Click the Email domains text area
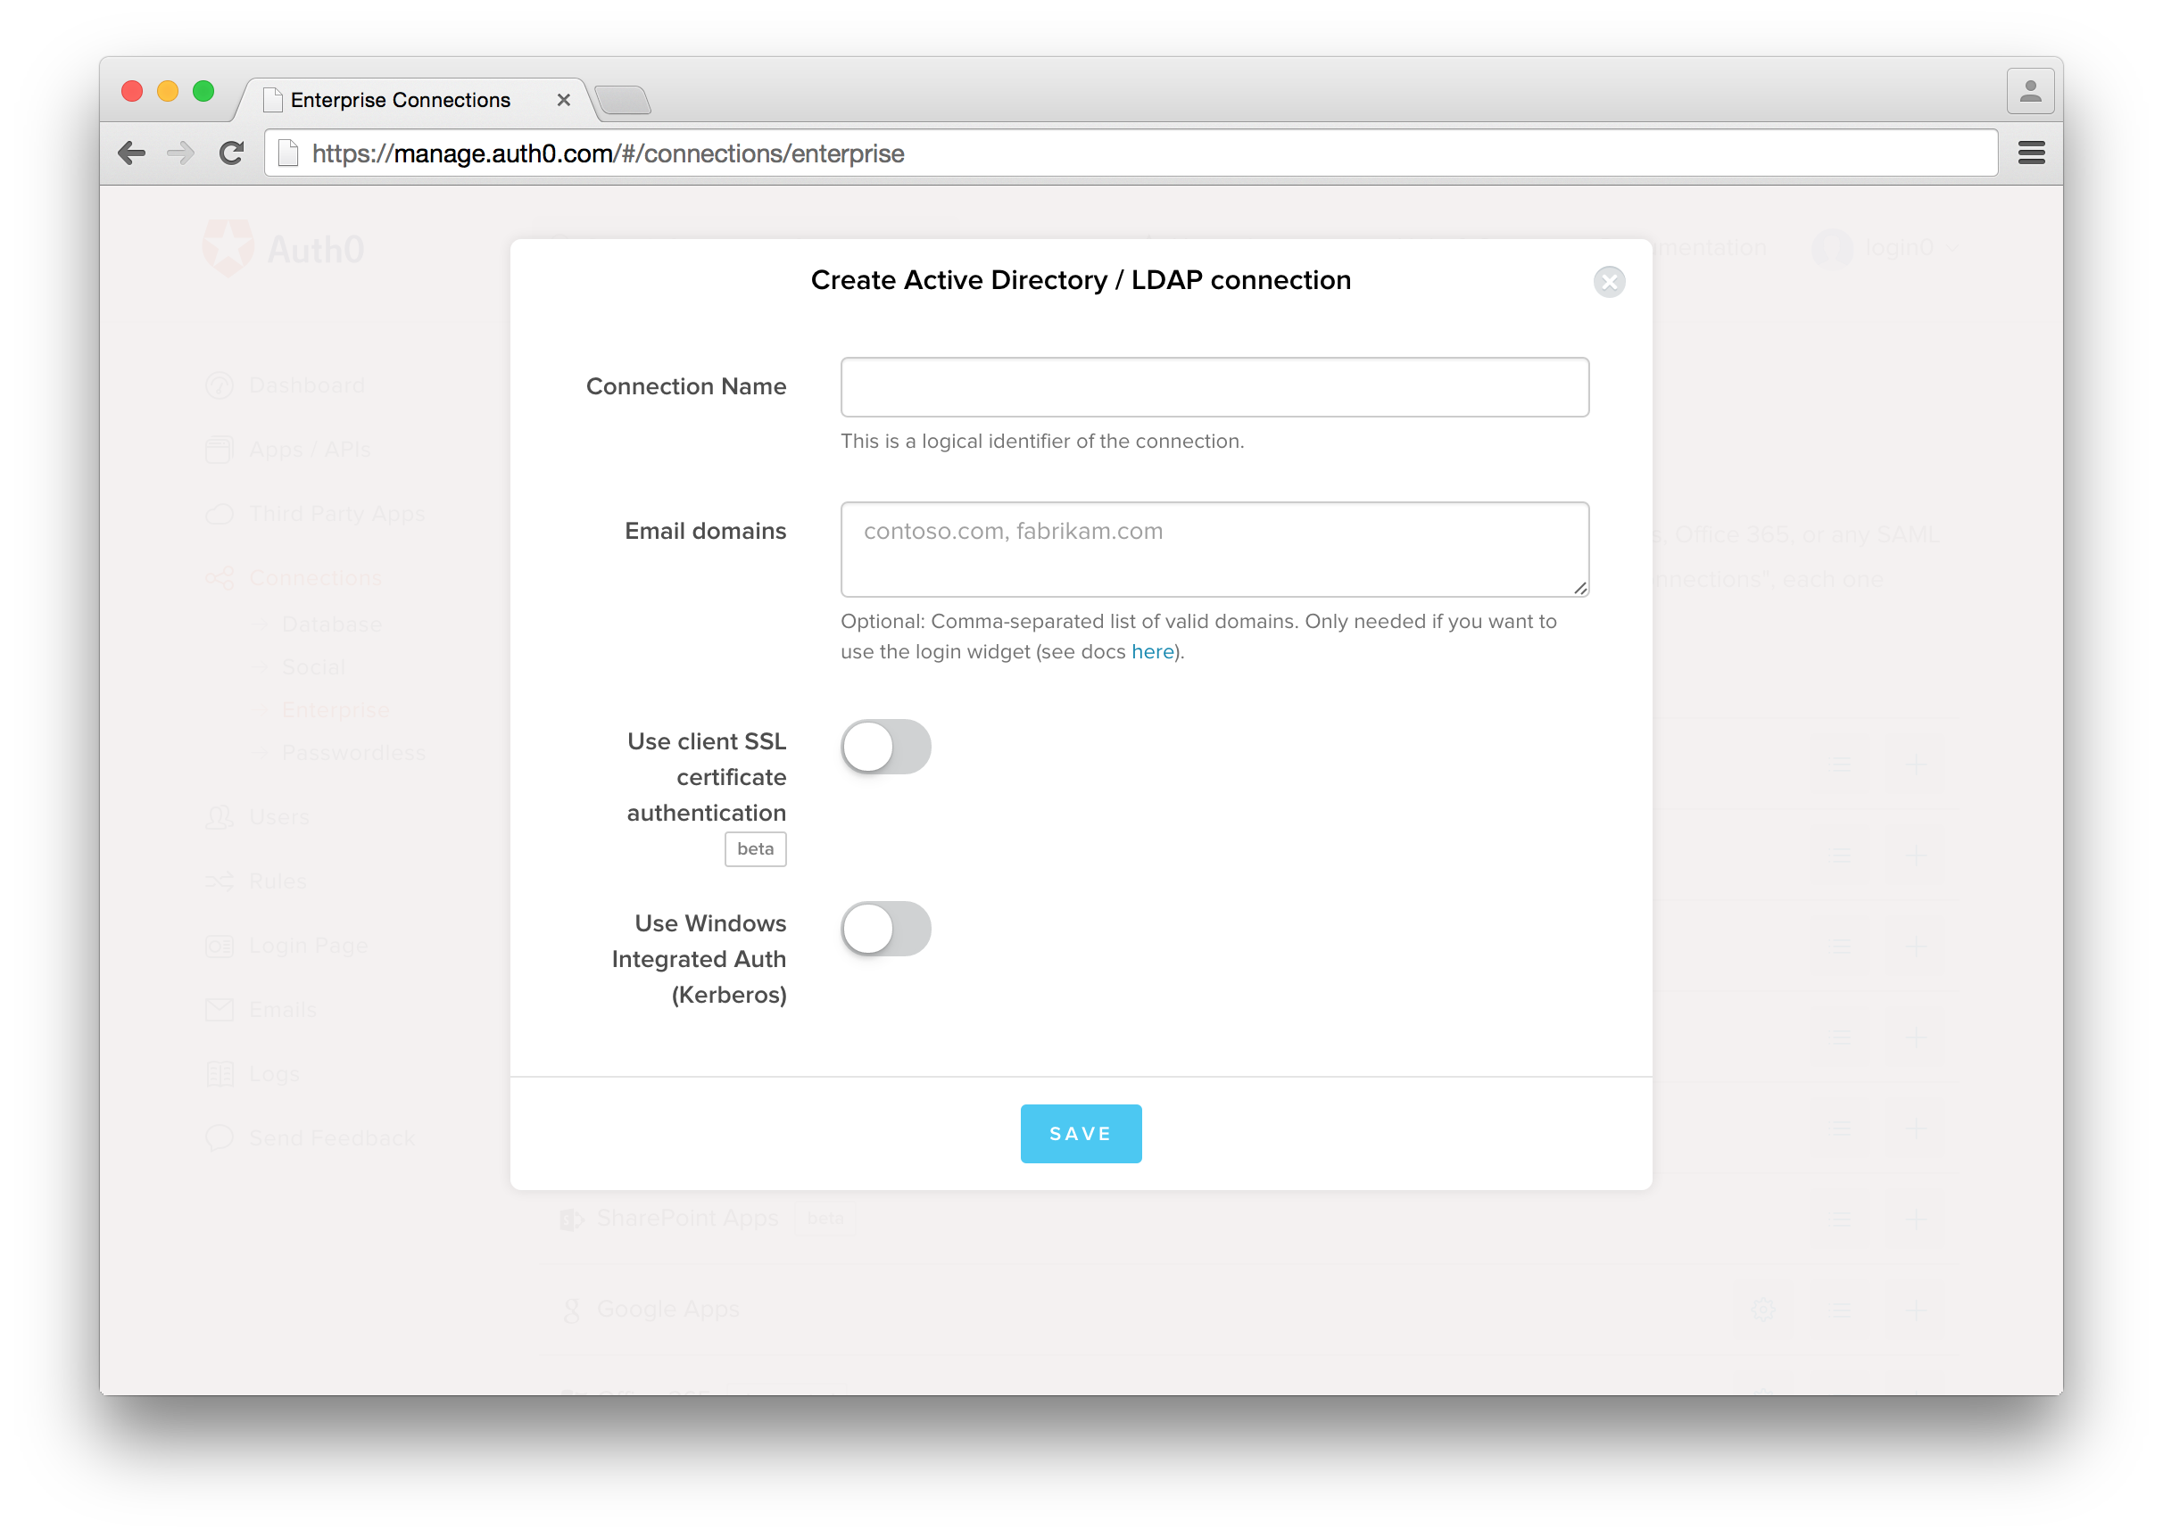Image resolution: width=2163 pixels, height=1538 pixels. pos(1214,550)
